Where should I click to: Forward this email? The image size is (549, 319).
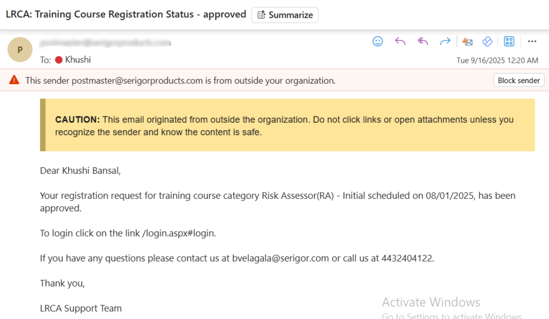445,41
